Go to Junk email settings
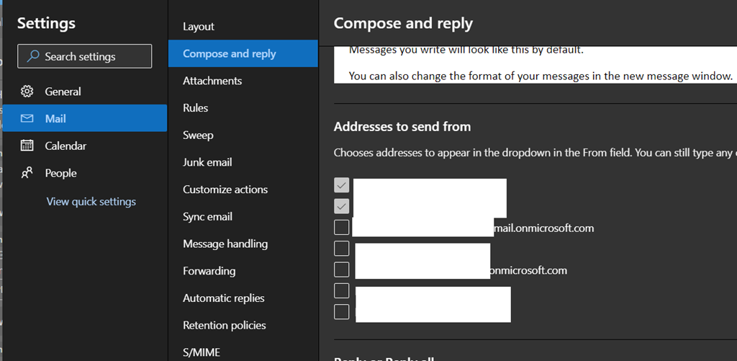 (207, 162)
